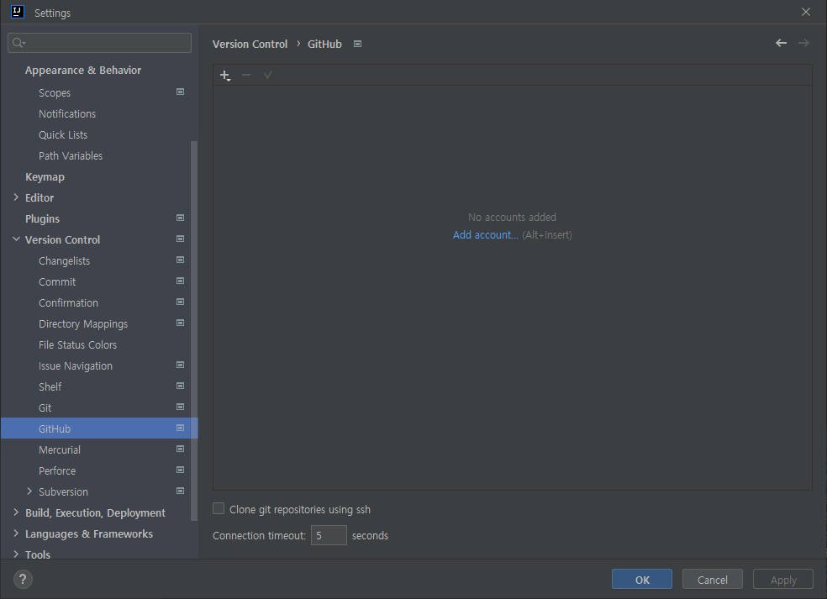Click the project icon on the Perforce row
Image resolution: width=827 pixels, height=599 pixels.
tap(181, 470)
